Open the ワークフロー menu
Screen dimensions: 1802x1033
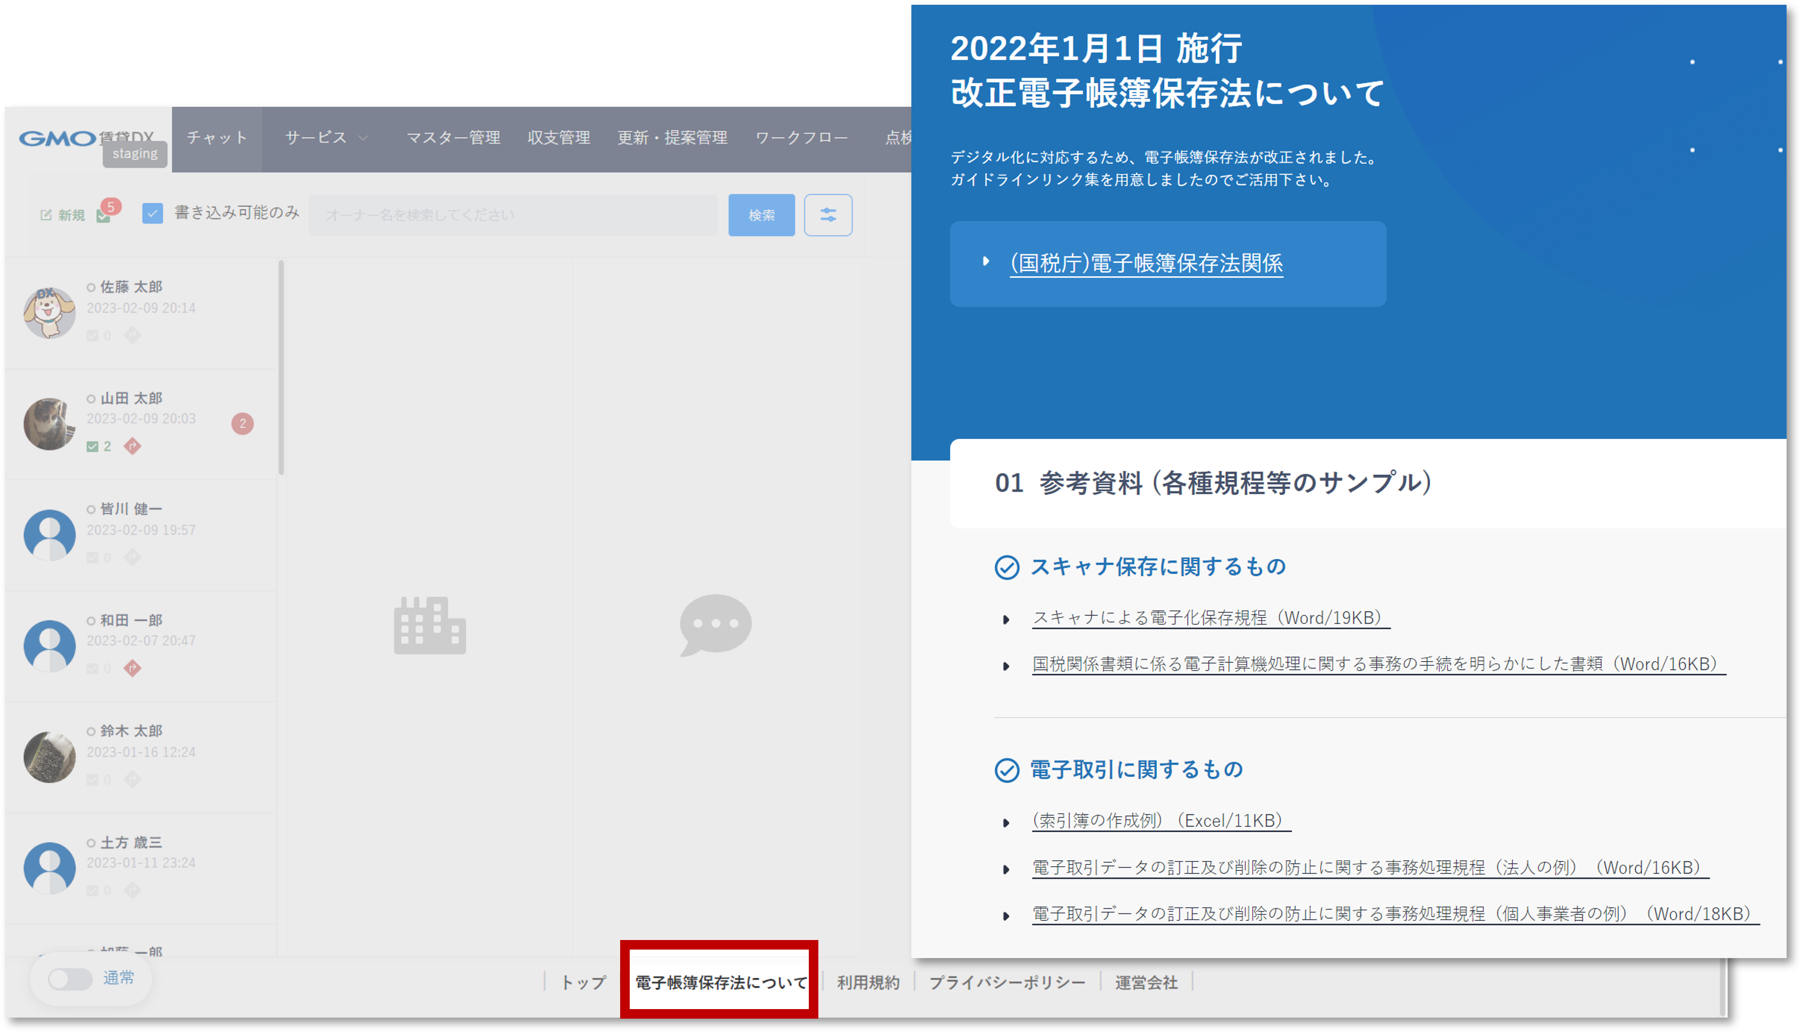(802, 138)
